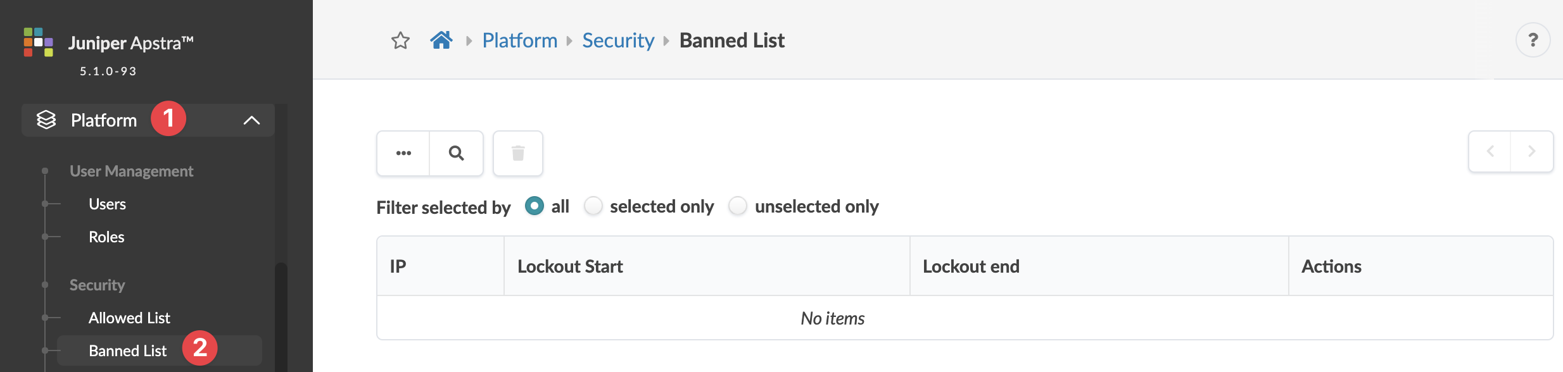Click the sidebar vertical scrollbar

point(281,316)
